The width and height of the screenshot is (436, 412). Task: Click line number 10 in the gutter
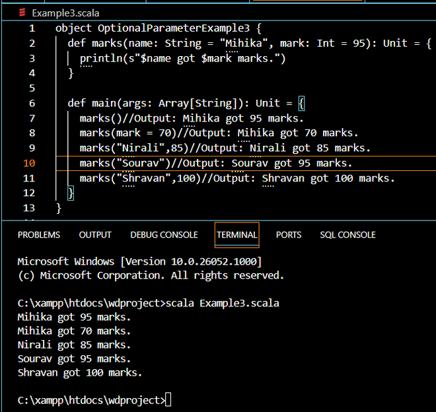[x=29, y=163]
